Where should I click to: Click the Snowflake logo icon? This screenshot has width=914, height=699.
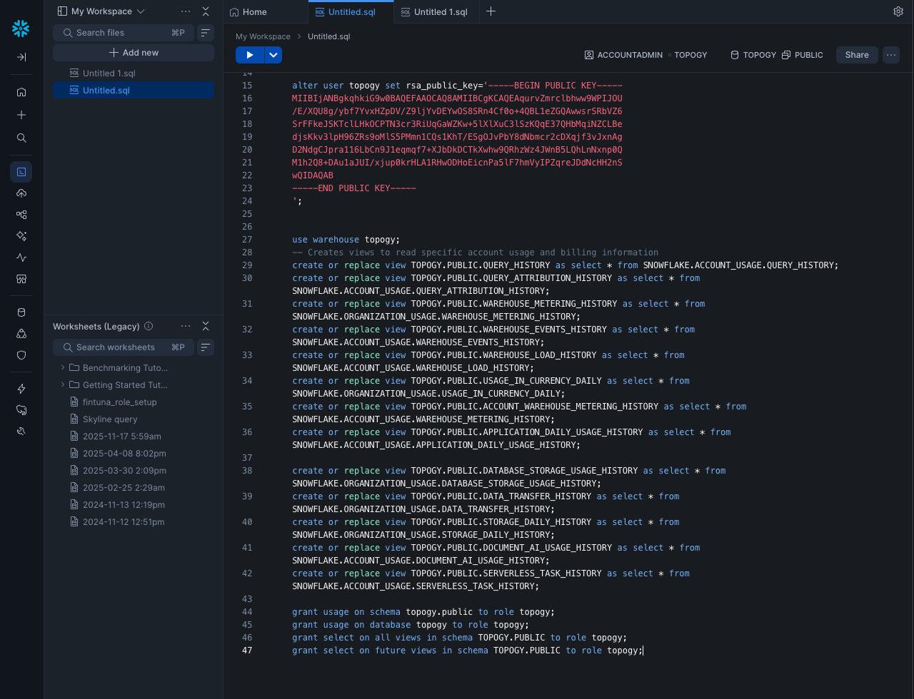click(x=21, y=29)
